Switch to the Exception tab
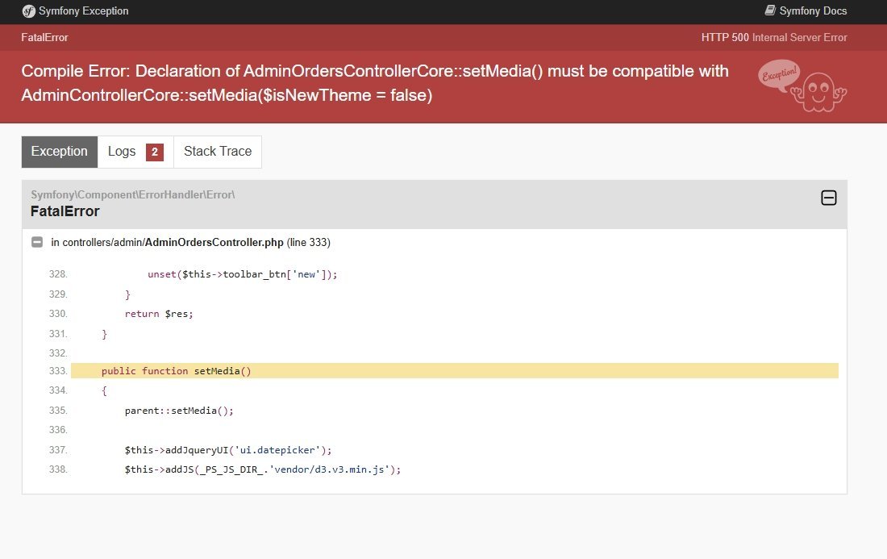The width and height of the screenshot is (887, 559). click(x=60, y=152)
